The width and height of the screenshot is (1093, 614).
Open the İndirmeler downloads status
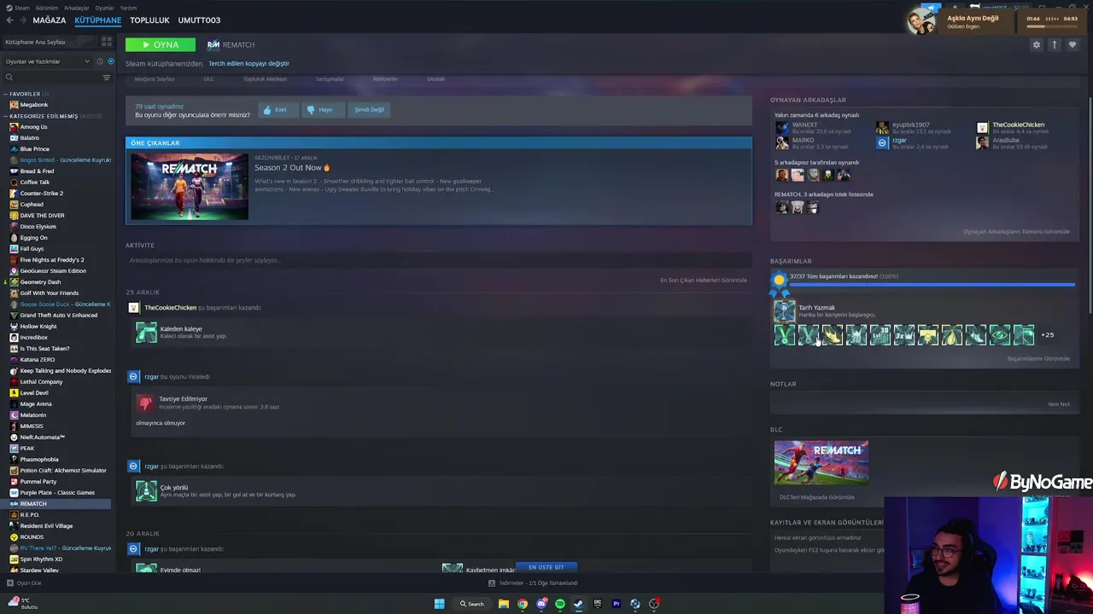pos(534,583)
